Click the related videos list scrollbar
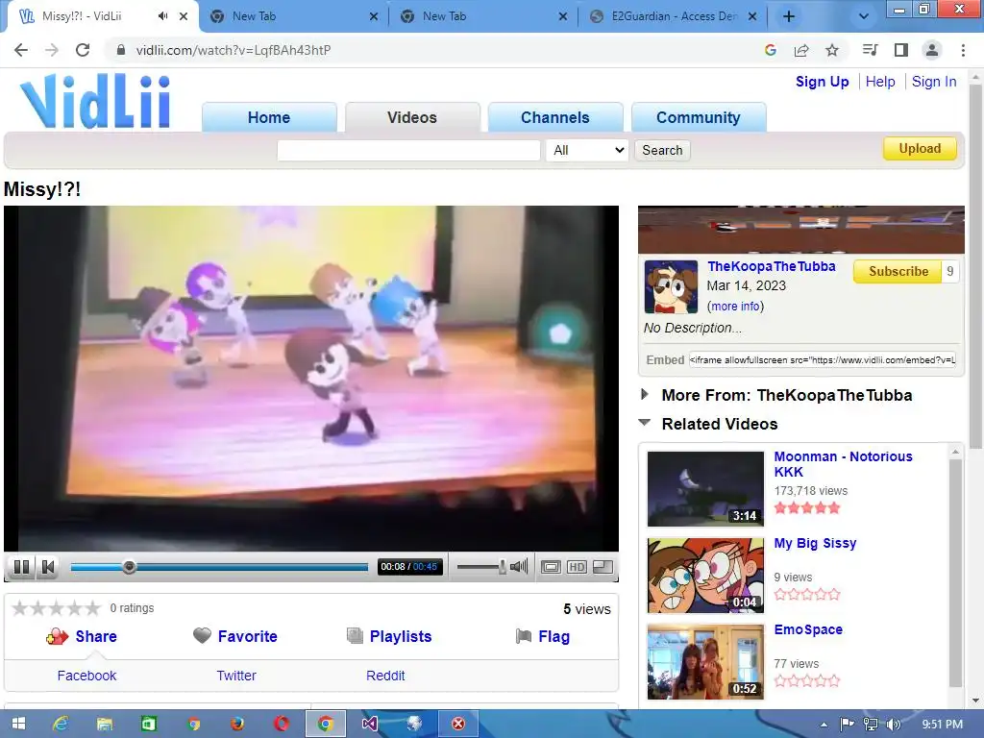This screenshot has width=984, height=738. click(955, 571)
